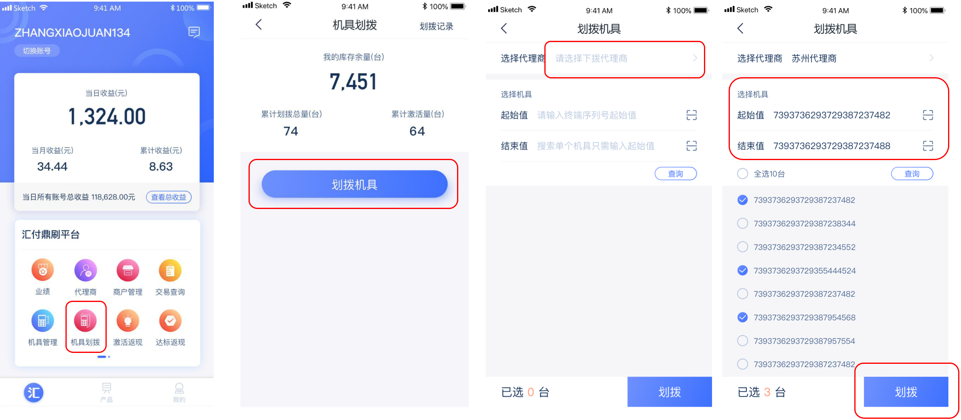Tap the 机具划拨 device transfer icon
The height and width of the screenshot is (420, 961).
pyautogui.click(x=85, y=321)
